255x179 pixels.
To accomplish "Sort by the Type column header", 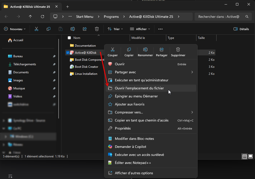I will 181,38.
